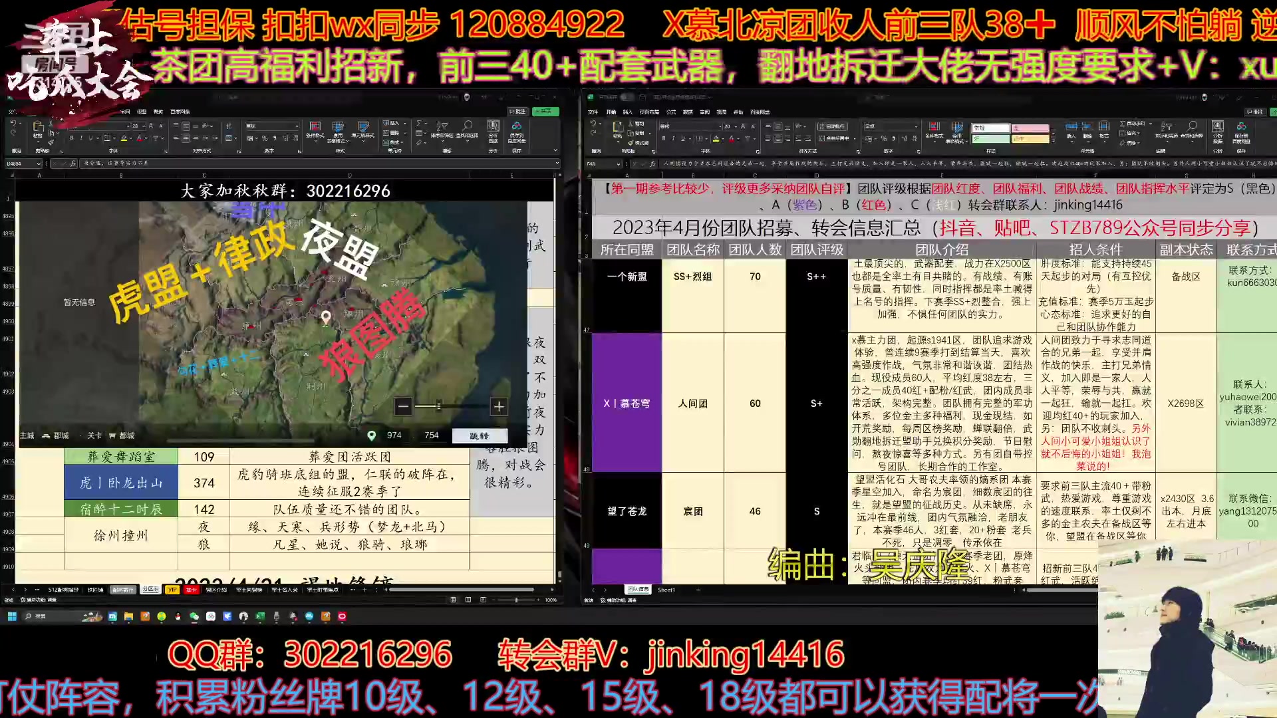Click Insert Function fx in left Excel window
The width and height of the screenshot is (1277, 718).
click(72, 164)
